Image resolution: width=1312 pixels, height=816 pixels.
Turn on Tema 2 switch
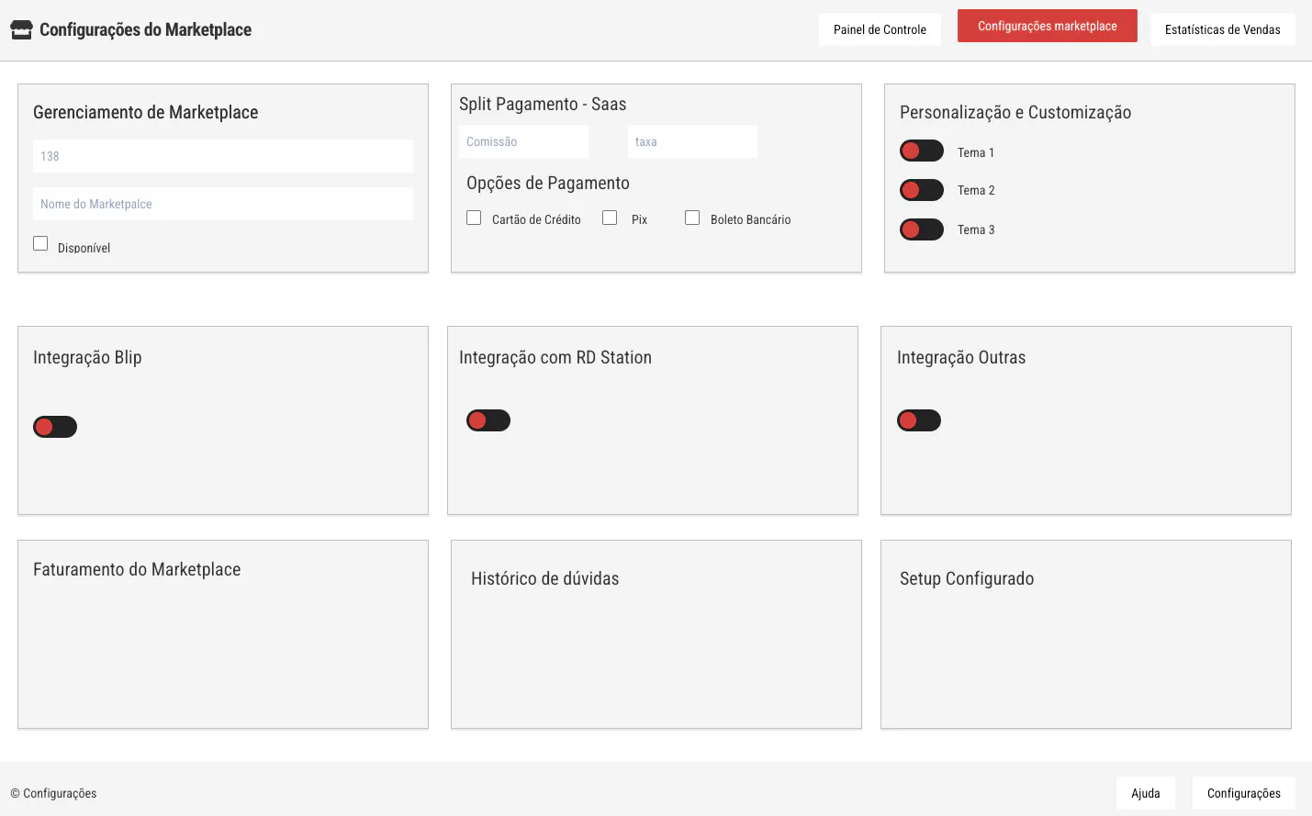(922, 190)
